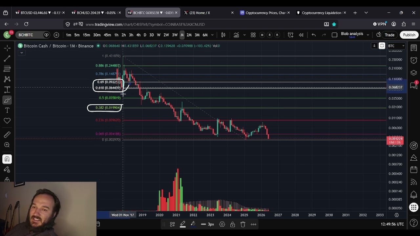Select the W weekly timeframe
The width and height of the screenshot is (420, 236).
[158, 35]
